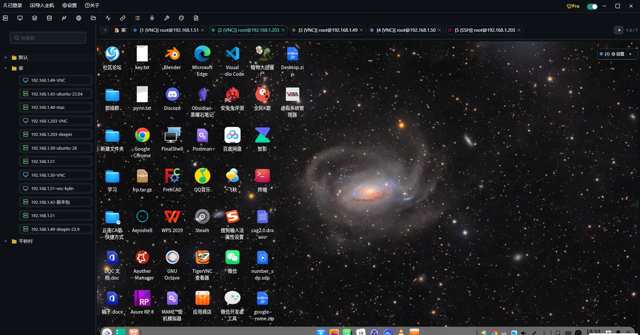Click the right tab scroll arrow
This screenshot has height=335, width=640.
(619, 30)
